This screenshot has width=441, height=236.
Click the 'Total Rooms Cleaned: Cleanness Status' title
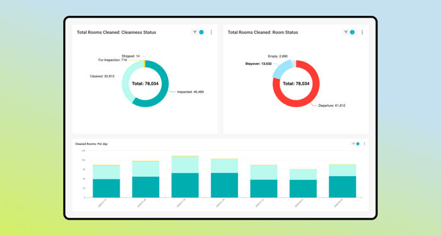tap(117, 32)
